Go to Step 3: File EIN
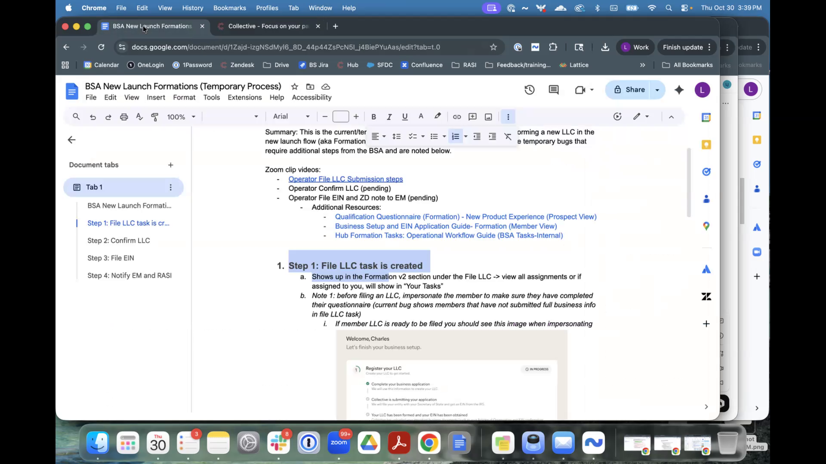Image resolution: width=826 pixels, height=464 pixels. click(111, 258)
